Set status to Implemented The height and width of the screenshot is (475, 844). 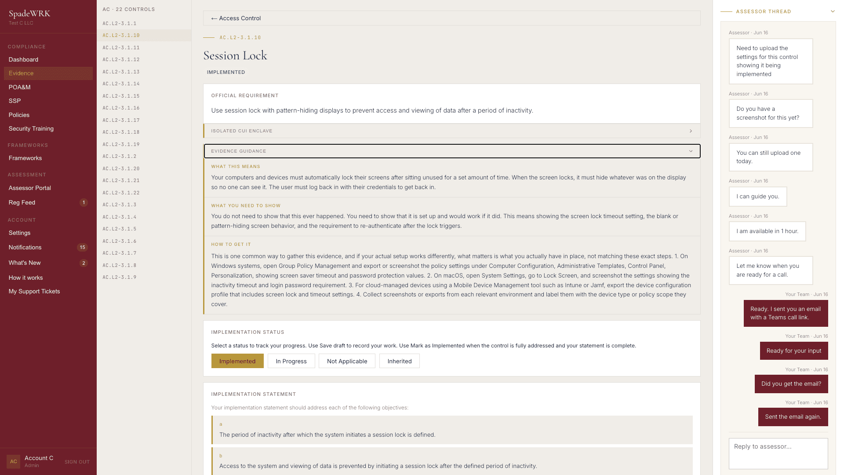tap(237, 361)
